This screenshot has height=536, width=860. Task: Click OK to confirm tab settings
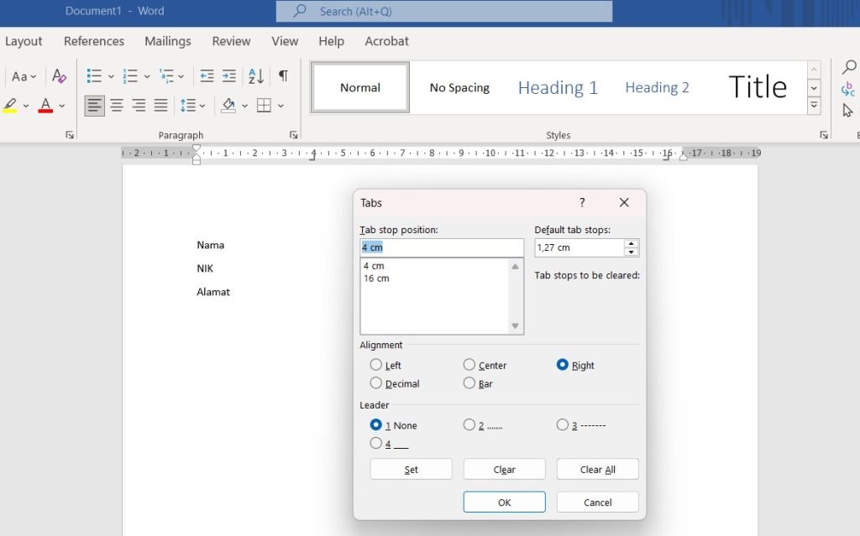(x=504, y=502)
